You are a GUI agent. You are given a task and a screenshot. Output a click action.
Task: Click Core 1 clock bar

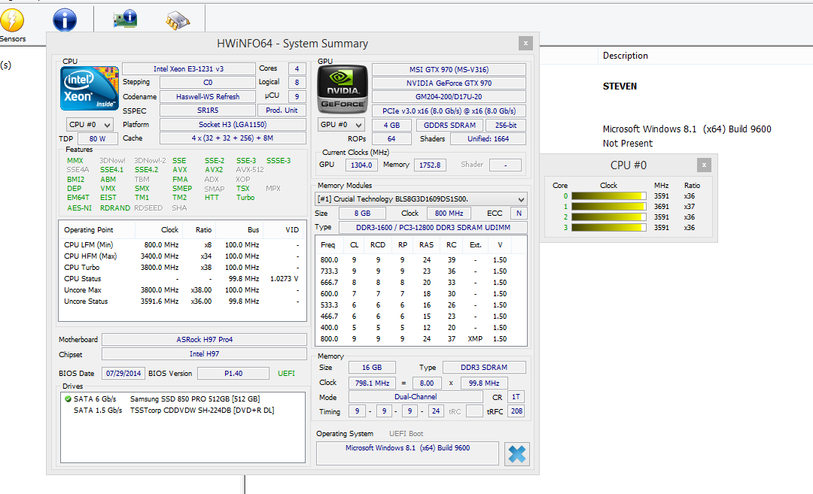(609, 207)
